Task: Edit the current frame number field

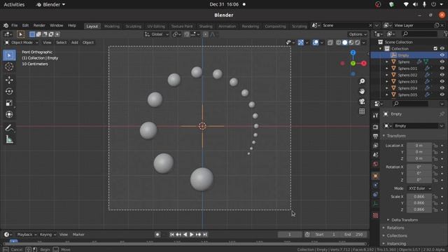Action: [289, 234]
